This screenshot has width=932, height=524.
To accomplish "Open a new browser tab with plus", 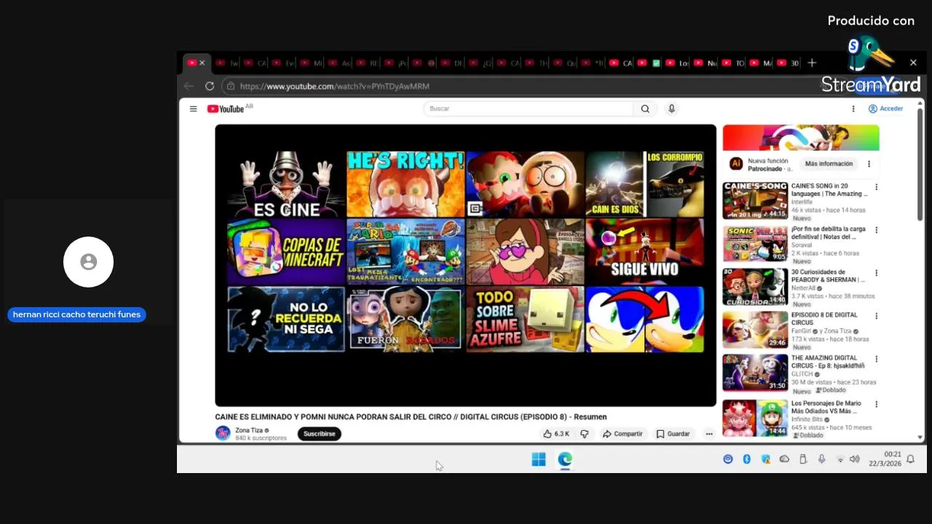I will [812, 63].
